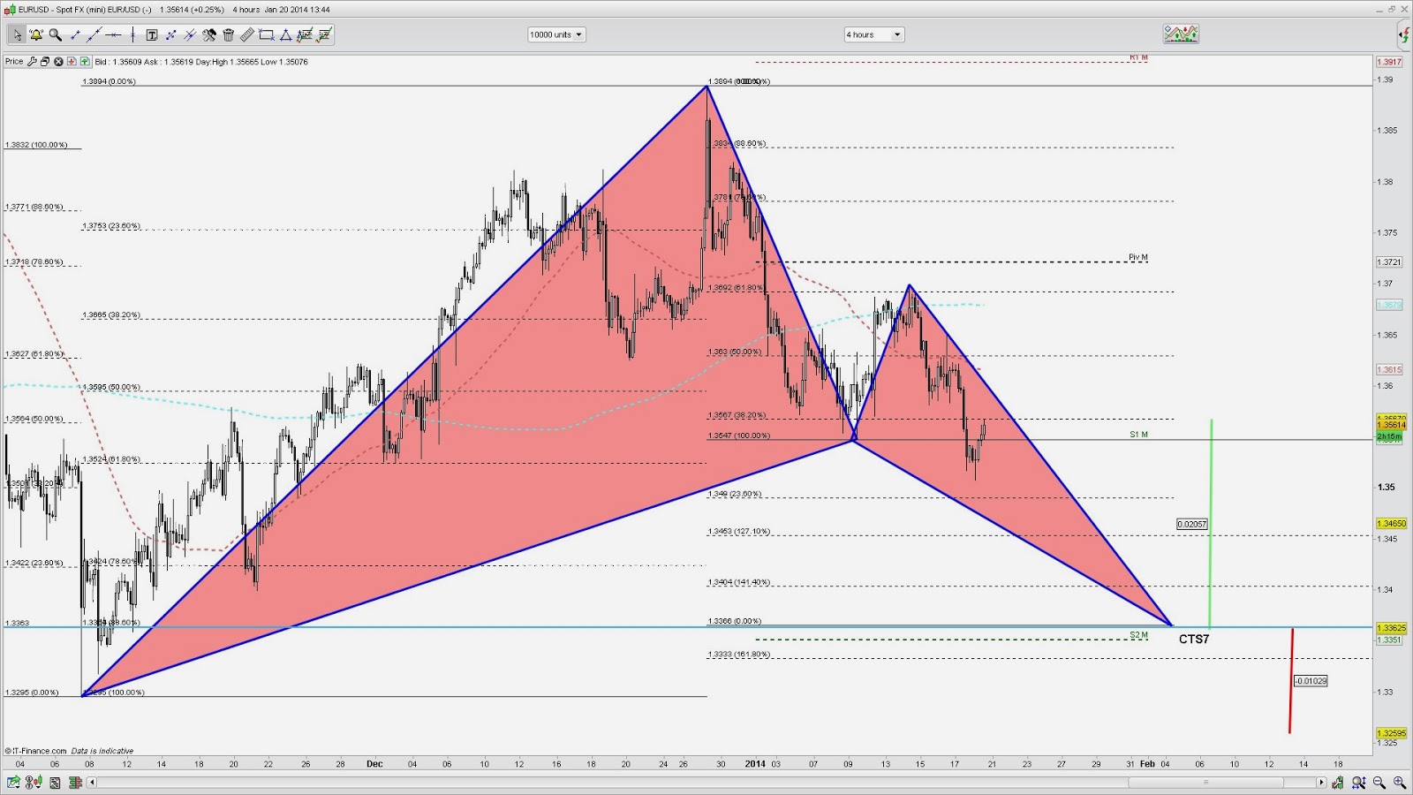Click the 1.3453 (127.10%) Fibonacci label
Screen dimensions: 1413x795
(739, 532)
